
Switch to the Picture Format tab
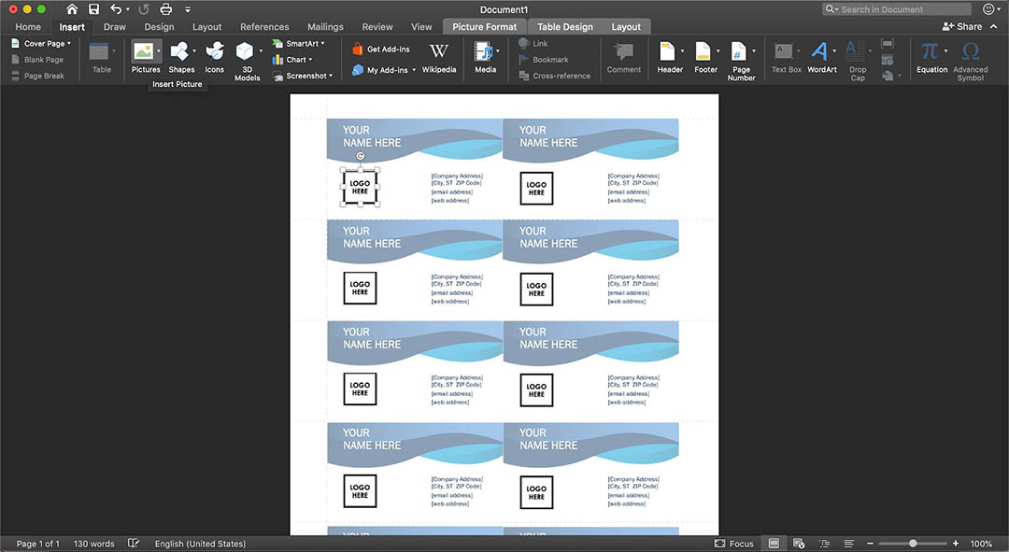485,27
